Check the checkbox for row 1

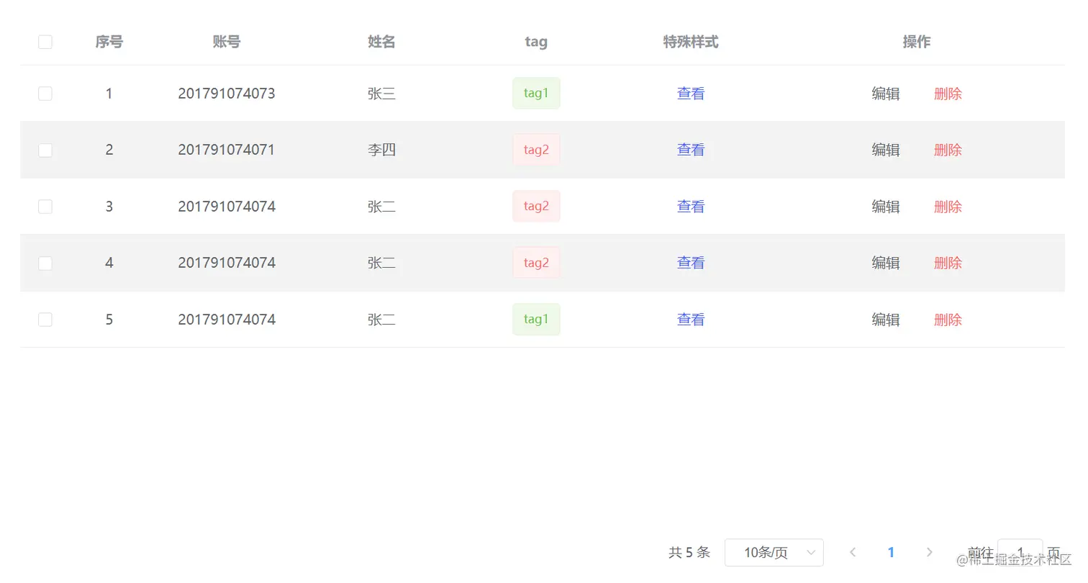tap(45, 94)
